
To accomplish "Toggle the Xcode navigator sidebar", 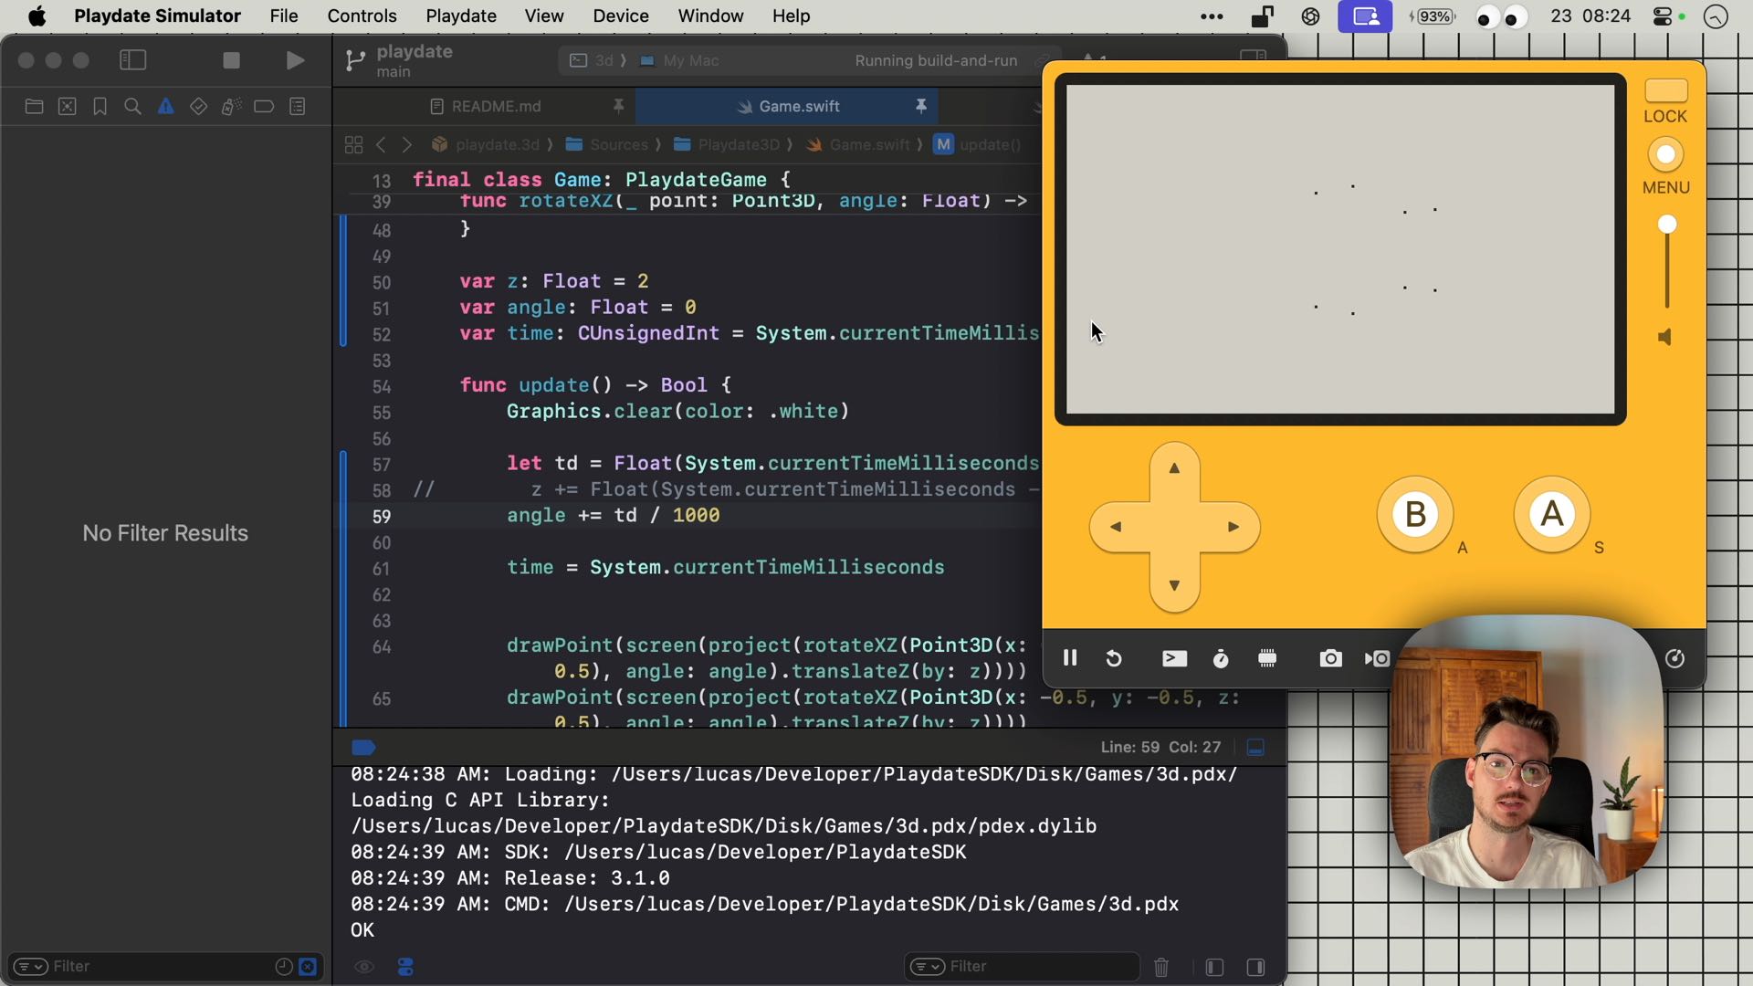I will point(133,60).
